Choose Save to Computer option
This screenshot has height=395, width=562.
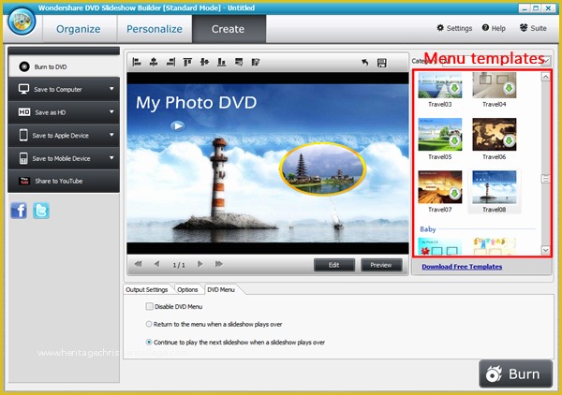tap(64, 89)
